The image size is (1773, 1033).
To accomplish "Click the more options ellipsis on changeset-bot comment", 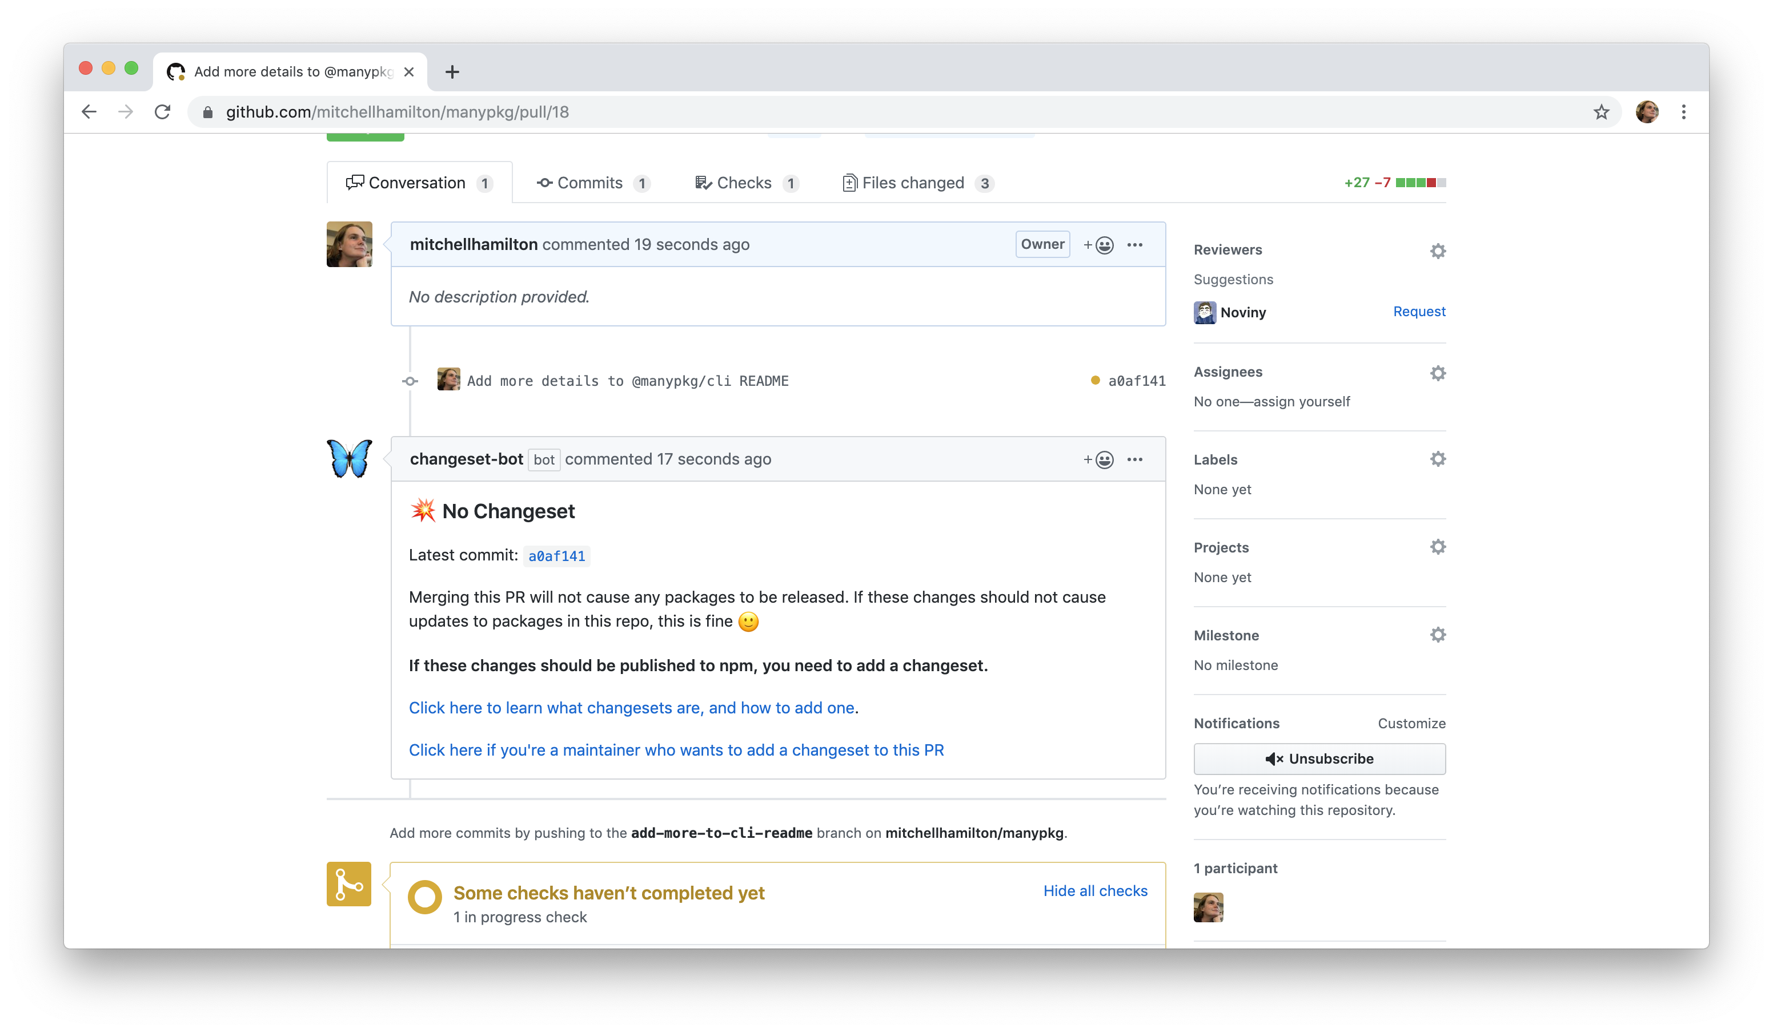I will [1134, 458].
